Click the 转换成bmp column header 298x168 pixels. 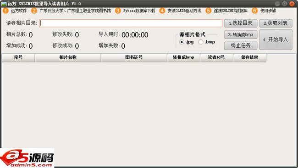tap(183, 58)
